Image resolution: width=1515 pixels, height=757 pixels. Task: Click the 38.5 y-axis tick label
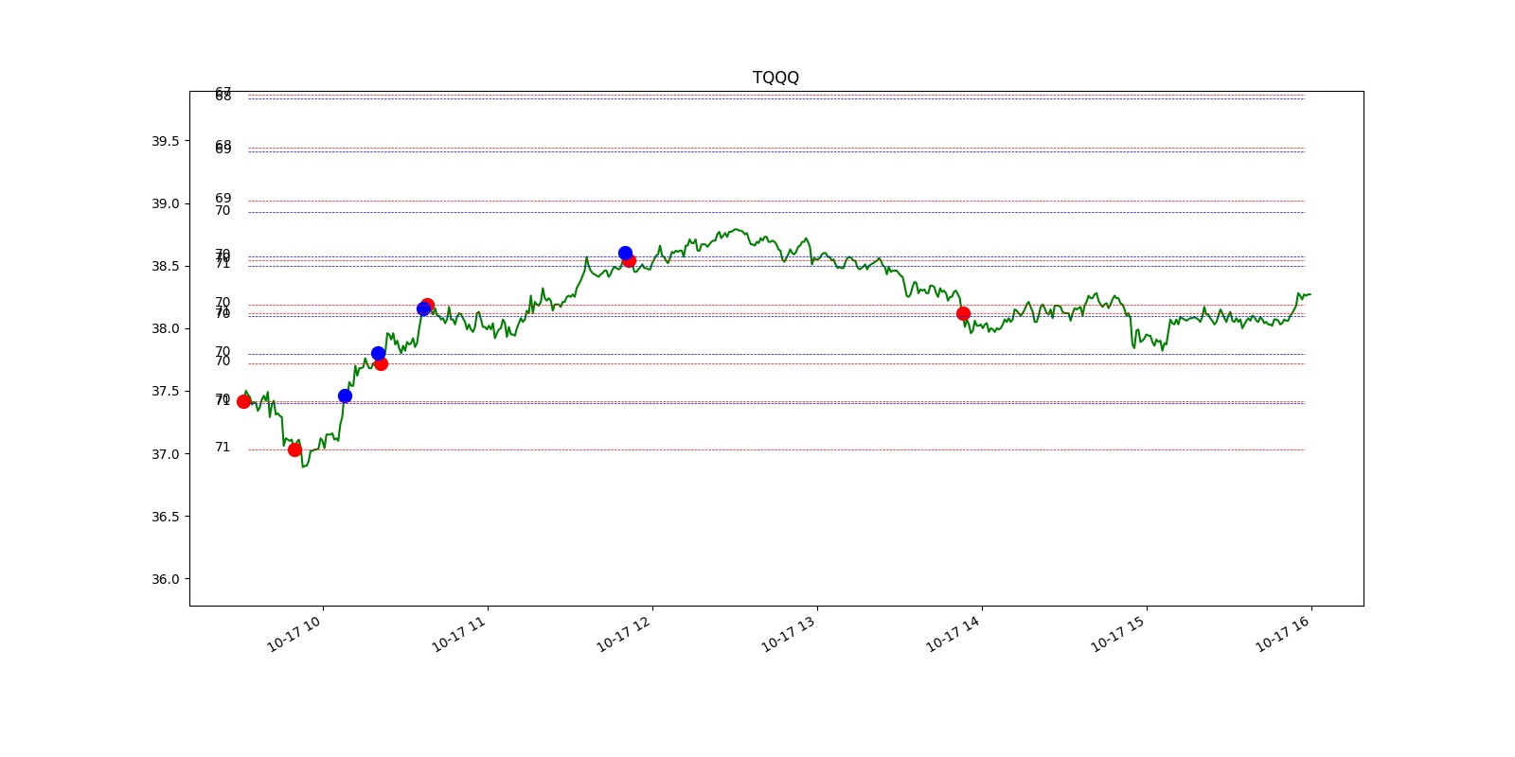165,266
